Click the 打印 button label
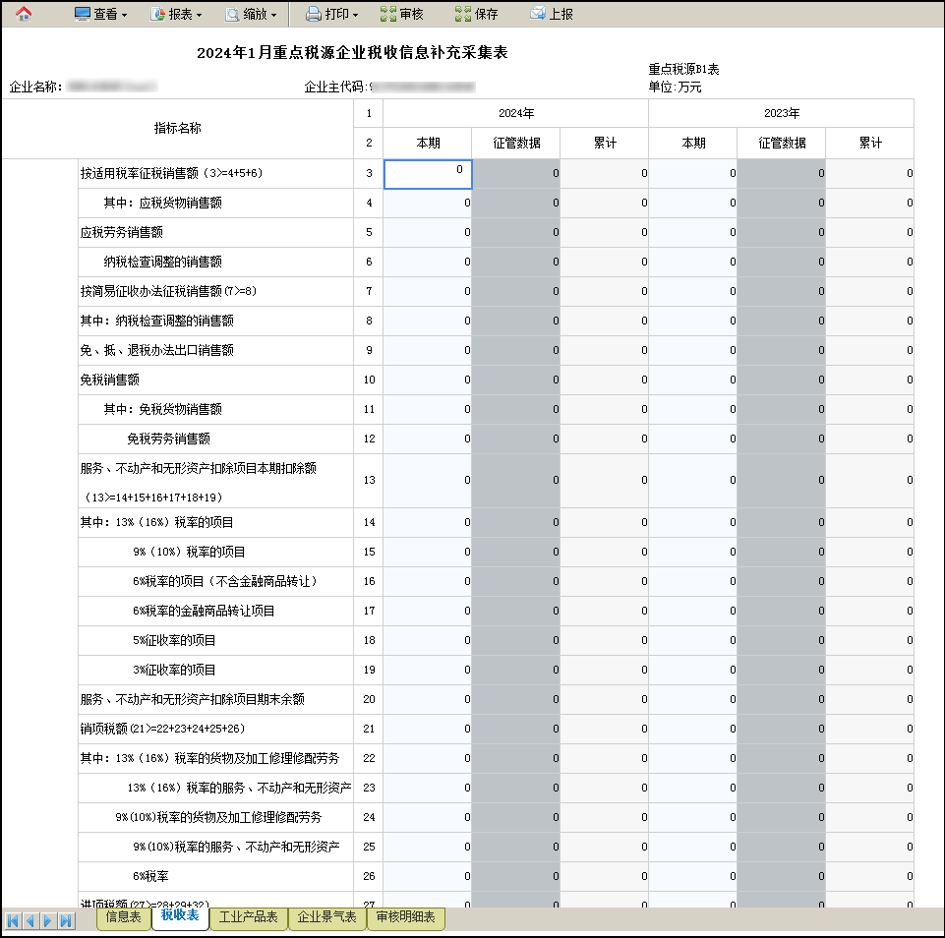Screen dimensions: 945x938 click(x=337, y=14)
